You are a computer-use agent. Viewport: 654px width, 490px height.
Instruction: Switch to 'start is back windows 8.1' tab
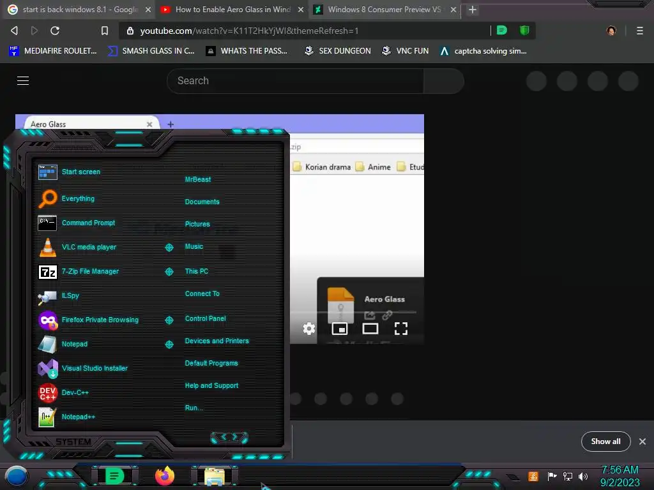[x=79, y=10]
